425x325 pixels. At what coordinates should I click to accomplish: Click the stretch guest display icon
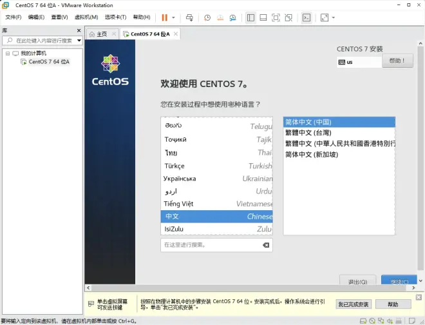point(325,17)
